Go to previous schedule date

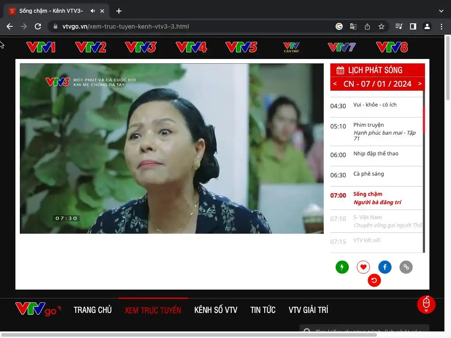335,84
